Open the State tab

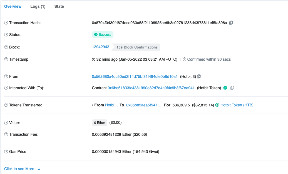(59, 6)
